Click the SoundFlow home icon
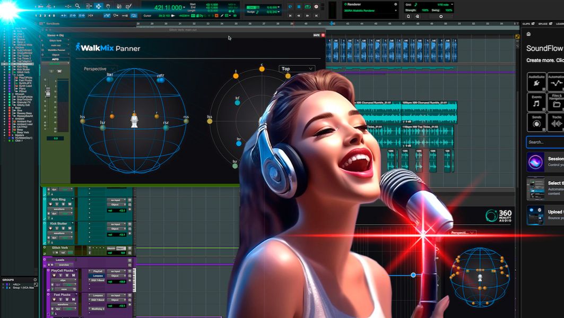Screen dimensions: 564x318 [x=528, y=34]
